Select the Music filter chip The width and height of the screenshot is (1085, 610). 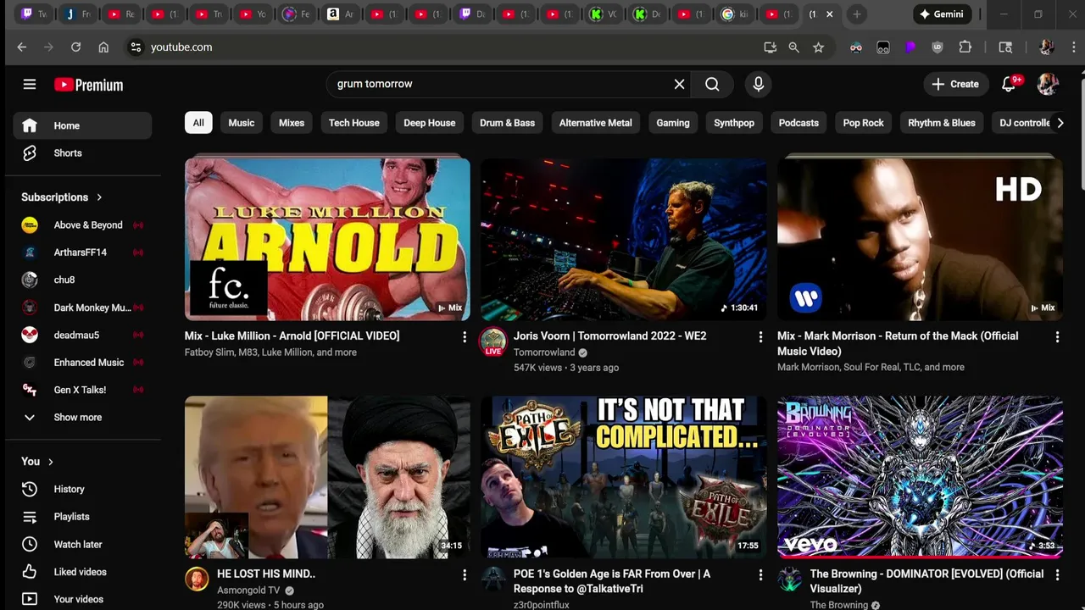[x=241, y=123]
